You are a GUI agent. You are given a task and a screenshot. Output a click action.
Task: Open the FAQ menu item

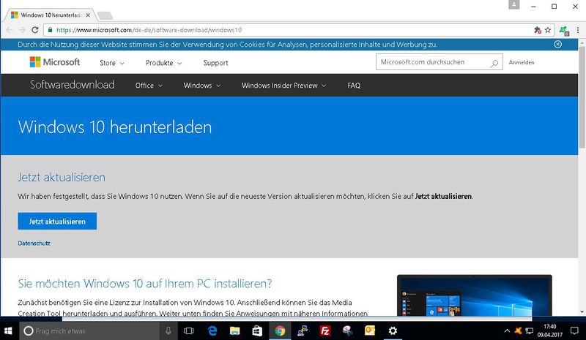pyautogui.click(x=354, y=86)
